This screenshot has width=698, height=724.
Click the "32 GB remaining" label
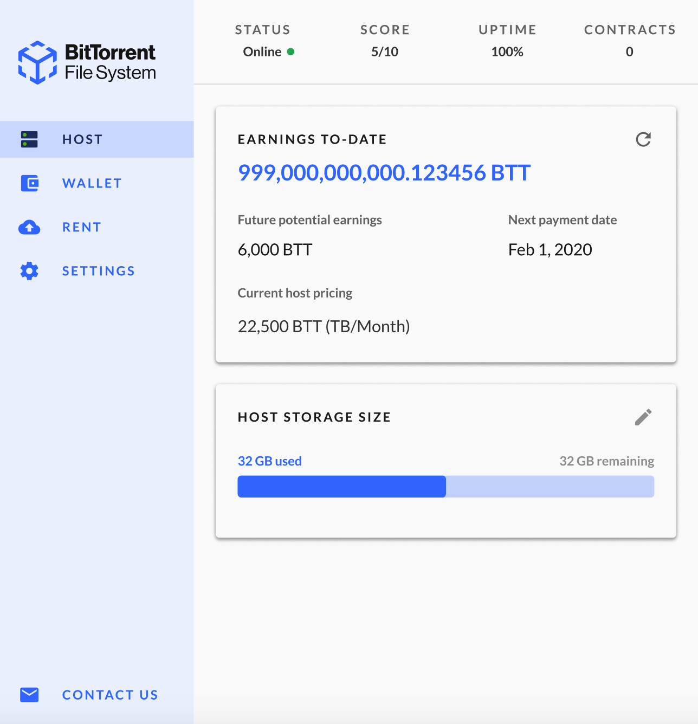[607, 461]
